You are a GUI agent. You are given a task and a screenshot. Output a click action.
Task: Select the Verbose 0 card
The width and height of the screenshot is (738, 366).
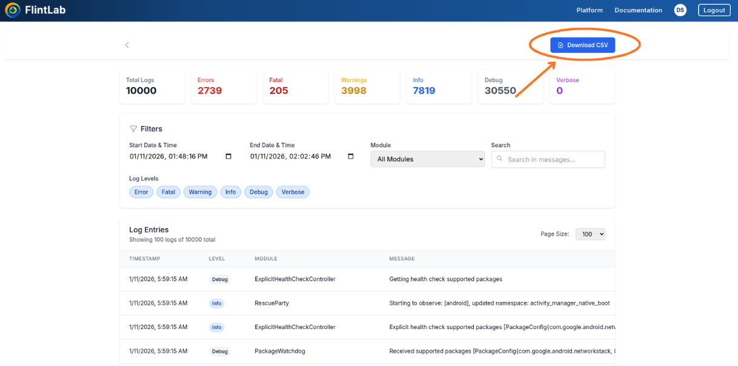point(582,87)
